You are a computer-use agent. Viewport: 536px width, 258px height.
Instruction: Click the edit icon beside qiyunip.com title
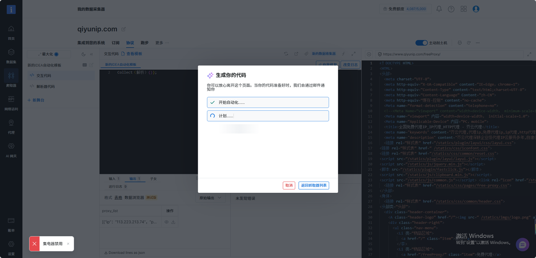click(123, 29)
